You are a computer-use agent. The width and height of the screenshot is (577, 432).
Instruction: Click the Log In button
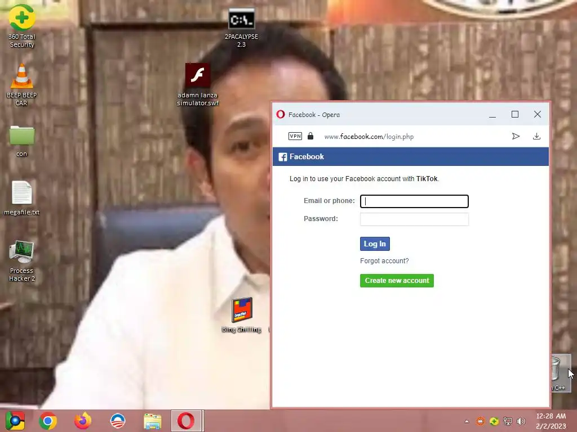(375, 244)
